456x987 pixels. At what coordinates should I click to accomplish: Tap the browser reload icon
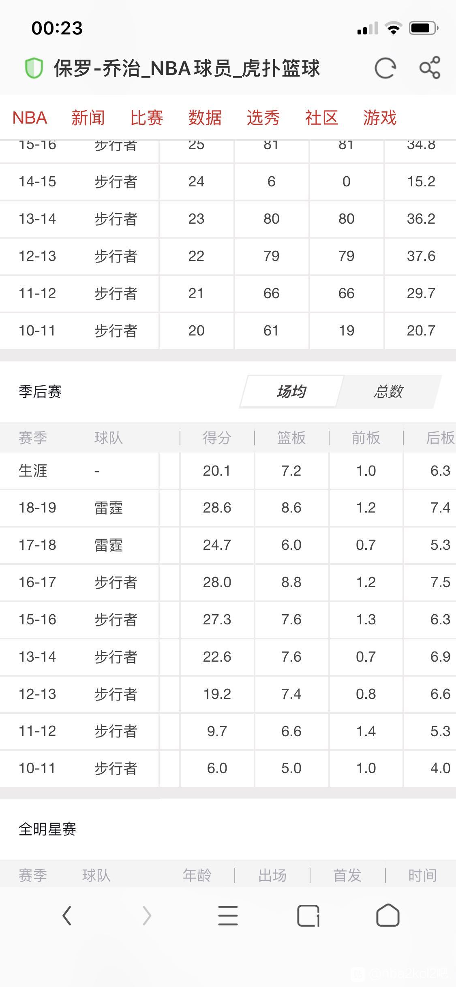pos(385,68)
